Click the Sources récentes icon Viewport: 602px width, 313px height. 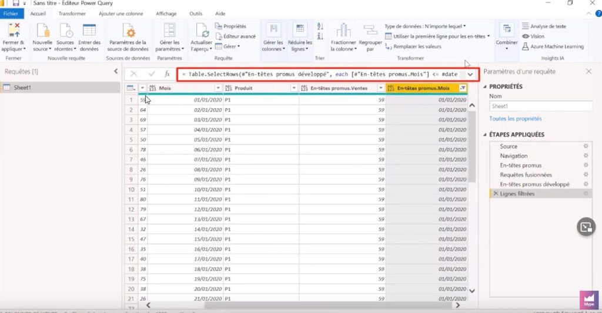point(66,30)
